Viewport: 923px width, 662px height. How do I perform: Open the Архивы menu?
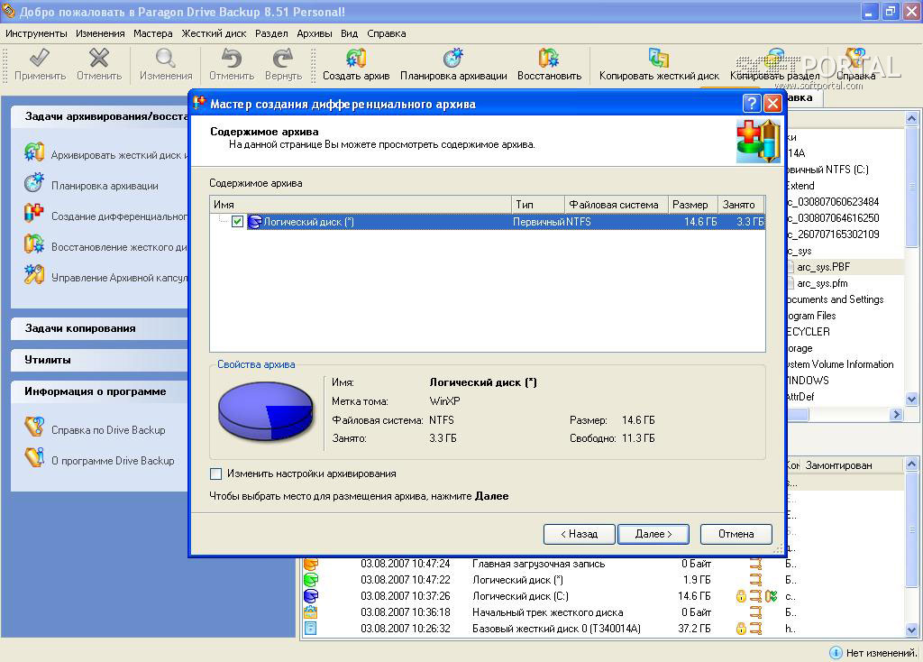tap(315, 33)
